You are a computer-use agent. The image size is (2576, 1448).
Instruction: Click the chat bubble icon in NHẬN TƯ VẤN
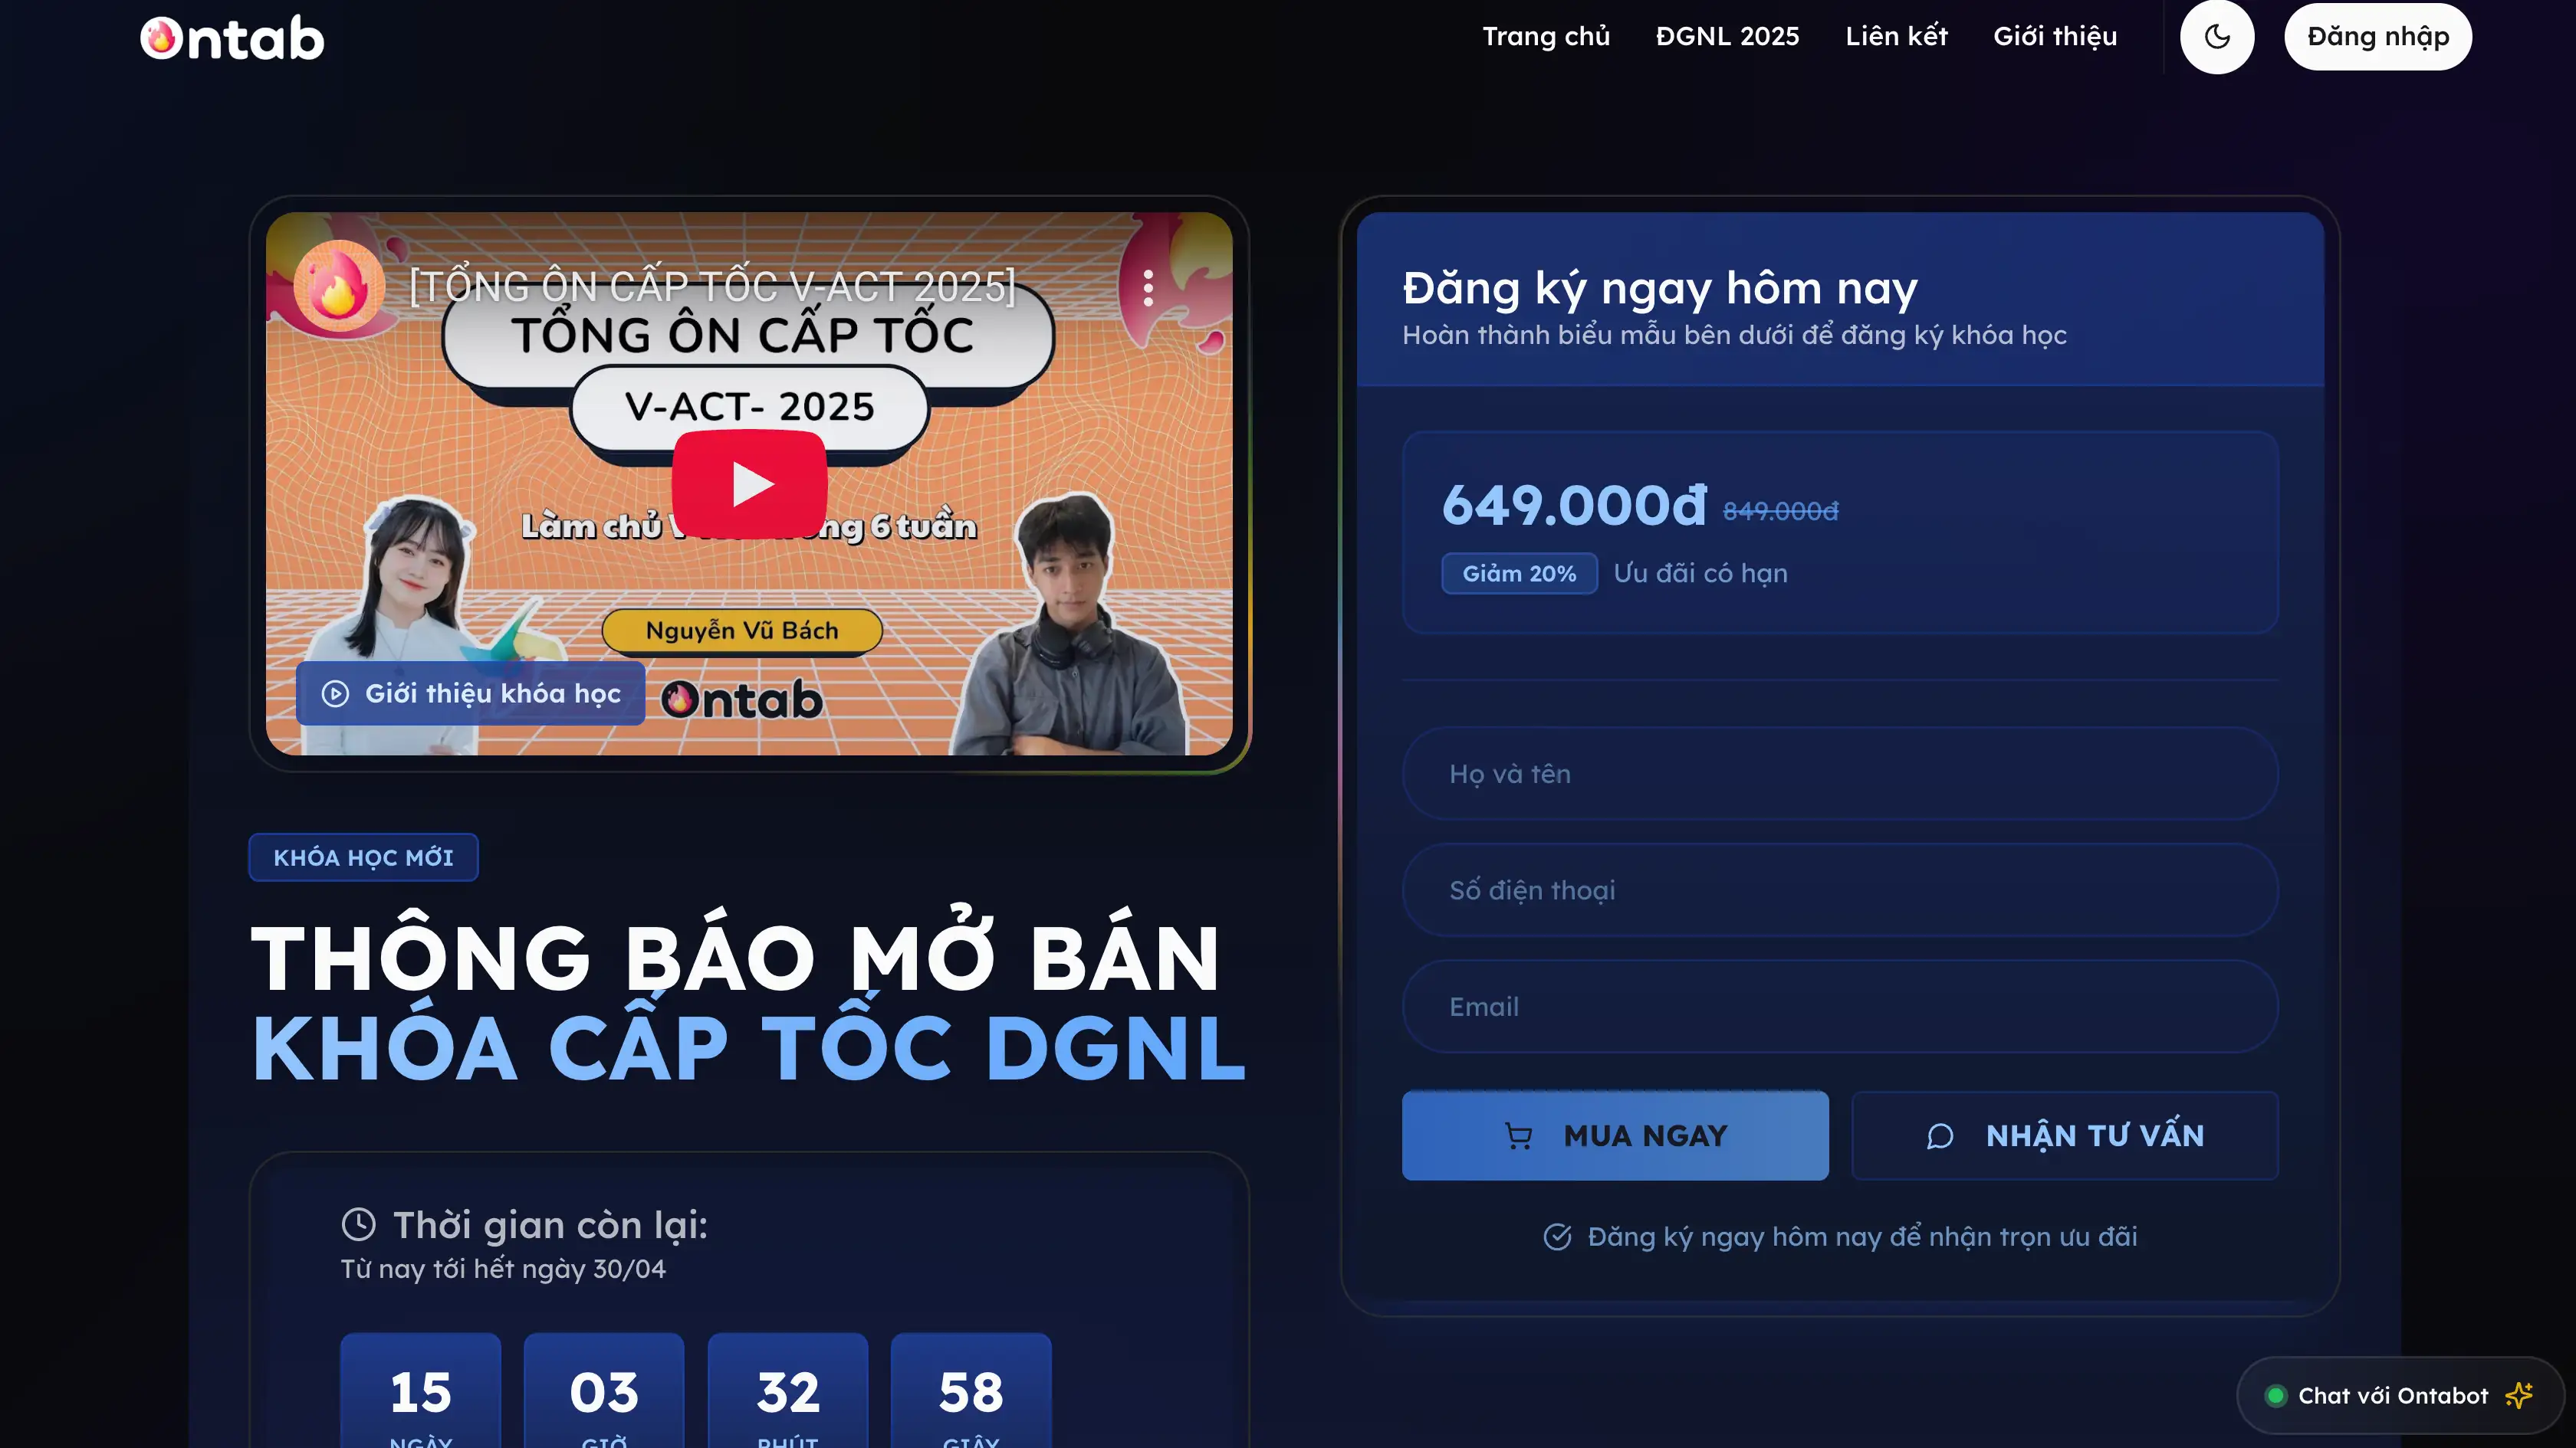coord(1940,1135)
